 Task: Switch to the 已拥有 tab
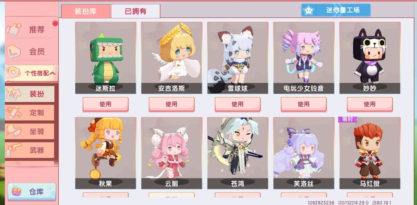[x=136, y=11]
